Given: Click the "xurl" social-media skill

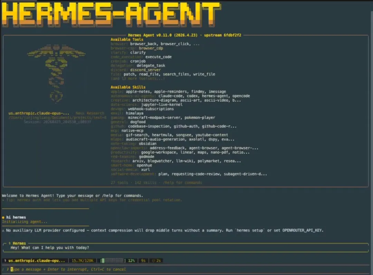Looking at the screenshot, I should (x=145, y=170).
